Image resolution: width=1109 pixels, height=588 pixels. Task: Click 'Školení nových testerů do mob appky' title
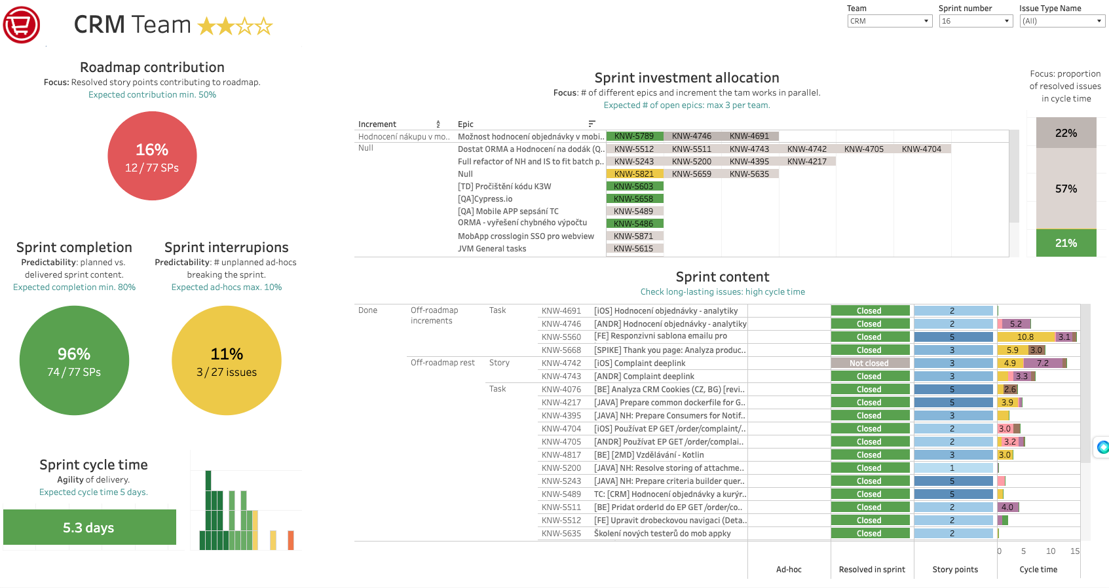(662, 534)
